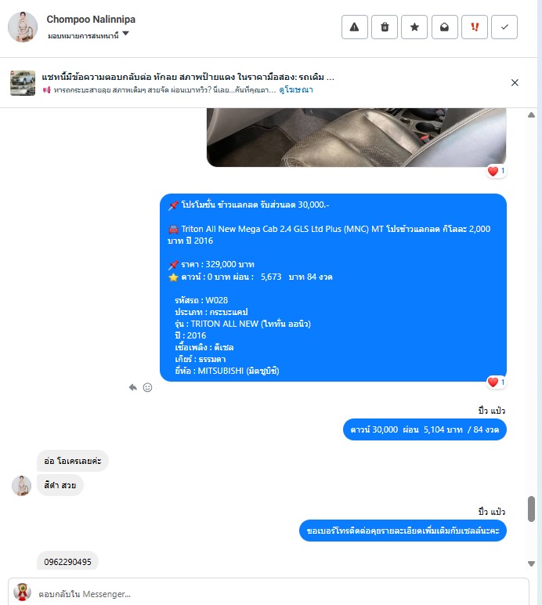Mark as unread with envelope icon
This screenshot has height=605, width=542.
tap(444, 27)
